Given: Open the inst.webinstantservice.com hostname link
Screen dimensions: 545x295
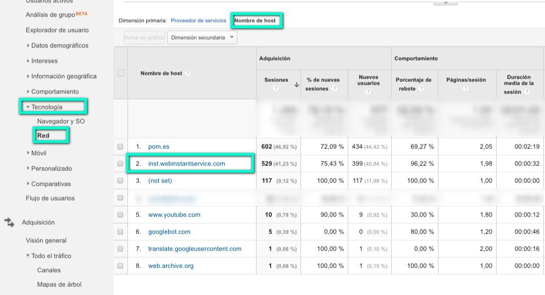Looking at the screenshot, I should click(187, 164).
